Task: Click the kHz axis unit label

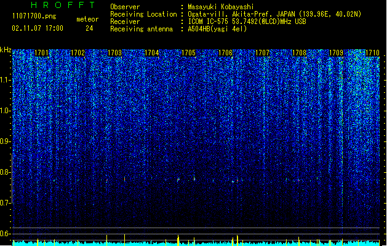Action: tap(6, 50)
